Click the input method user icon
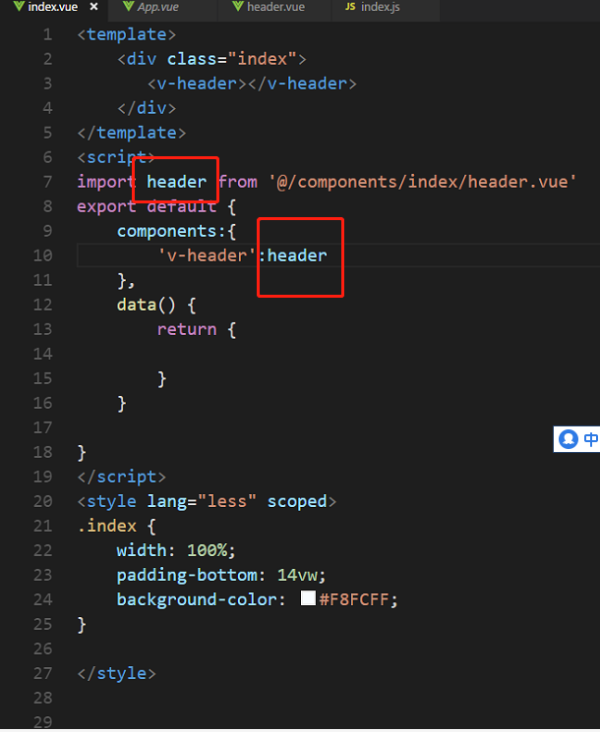The image size is (600, 732). [x=569, y=439]
